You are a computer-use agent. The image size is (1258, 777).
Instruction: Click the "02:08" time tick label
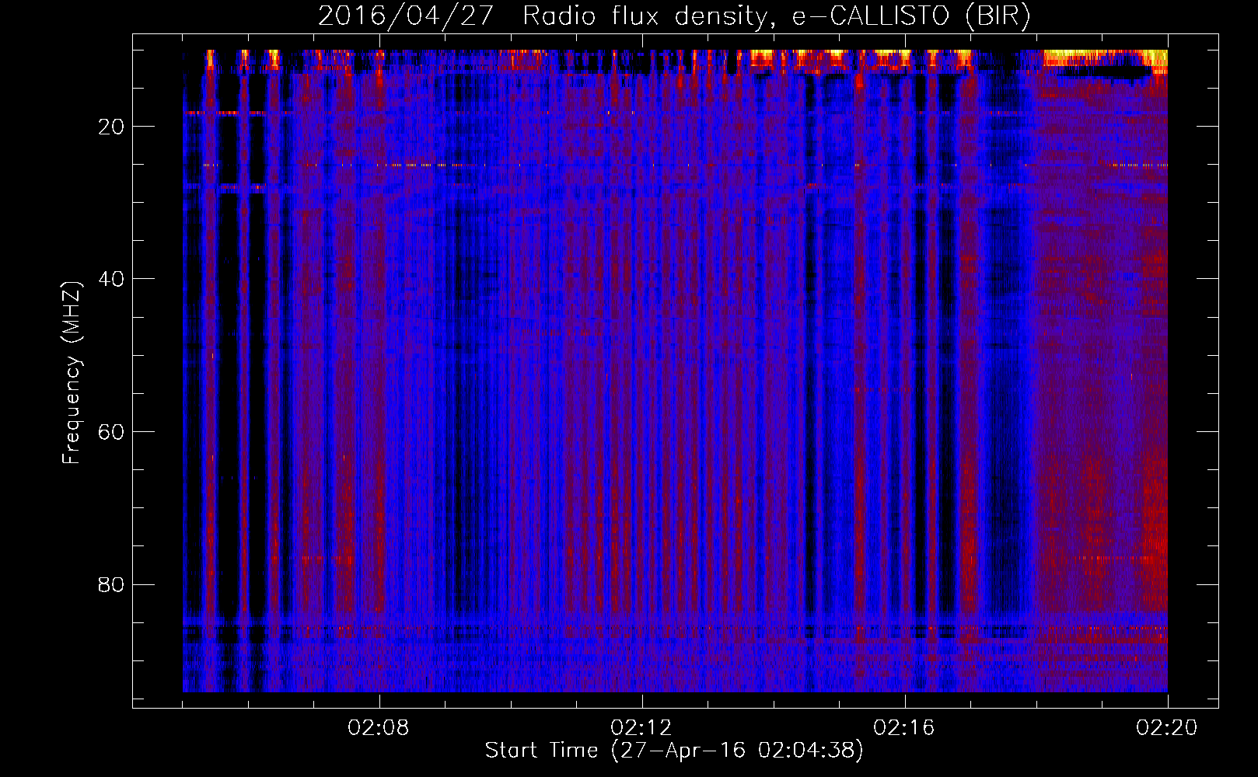tap(379, 728)
